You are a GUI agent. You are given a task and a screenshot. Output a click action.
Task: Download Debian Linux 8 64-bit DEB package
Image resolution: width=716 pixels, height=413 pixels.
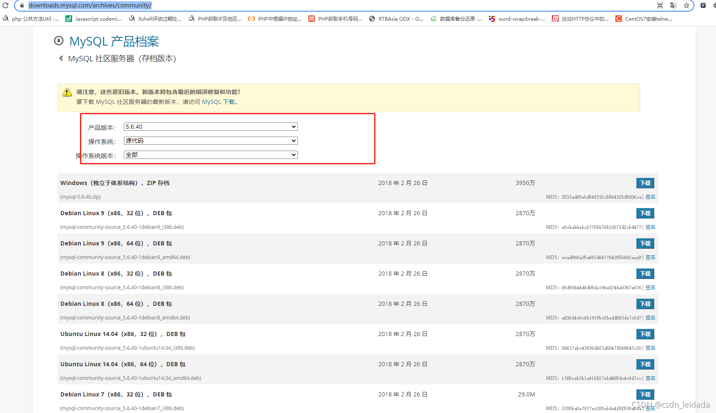(x=645, y=304)
